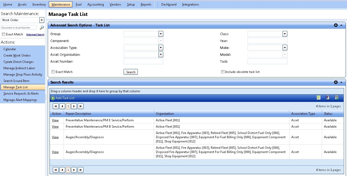Expand the Class dropdown

(x=285, y=34)
